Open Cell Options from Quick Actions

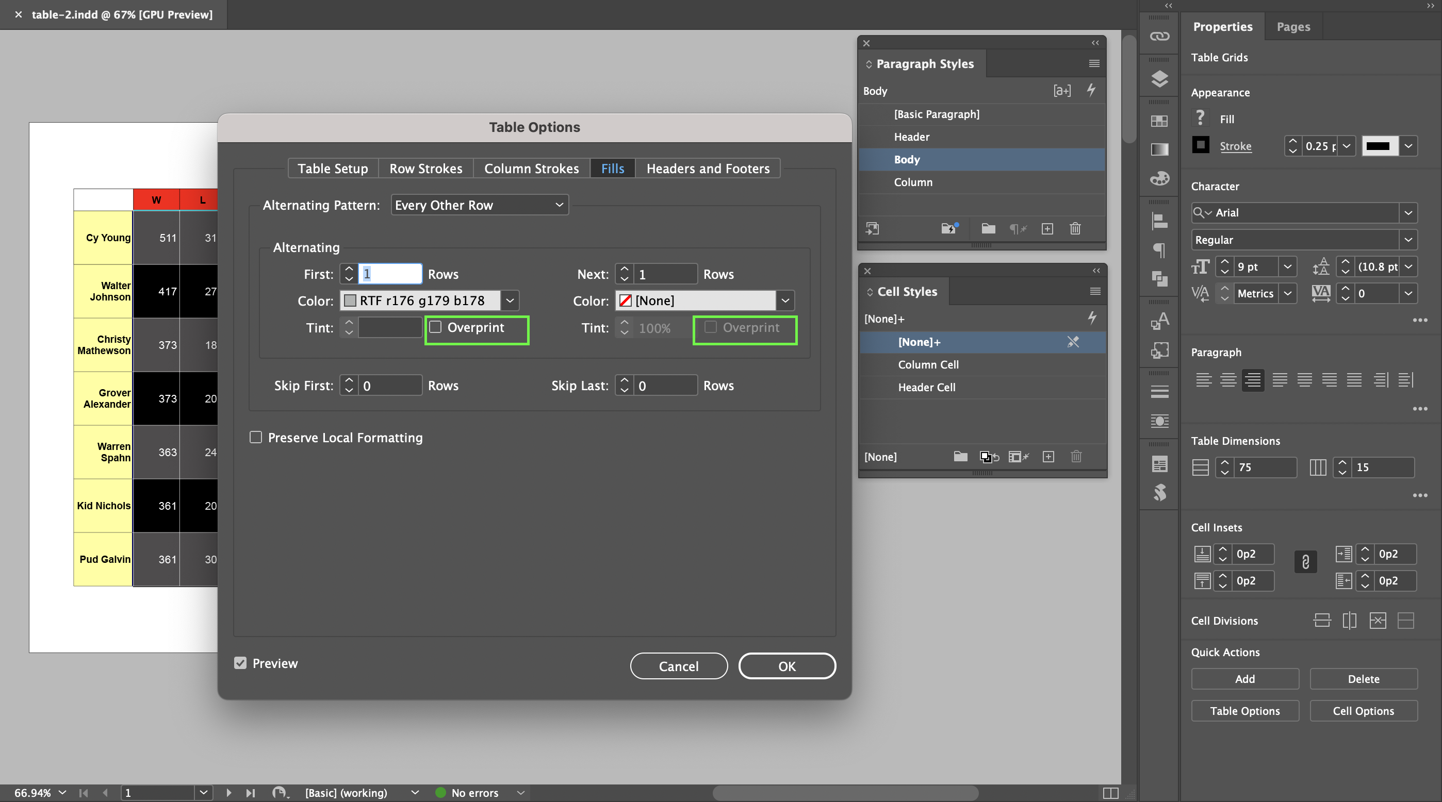point(1364,710)
